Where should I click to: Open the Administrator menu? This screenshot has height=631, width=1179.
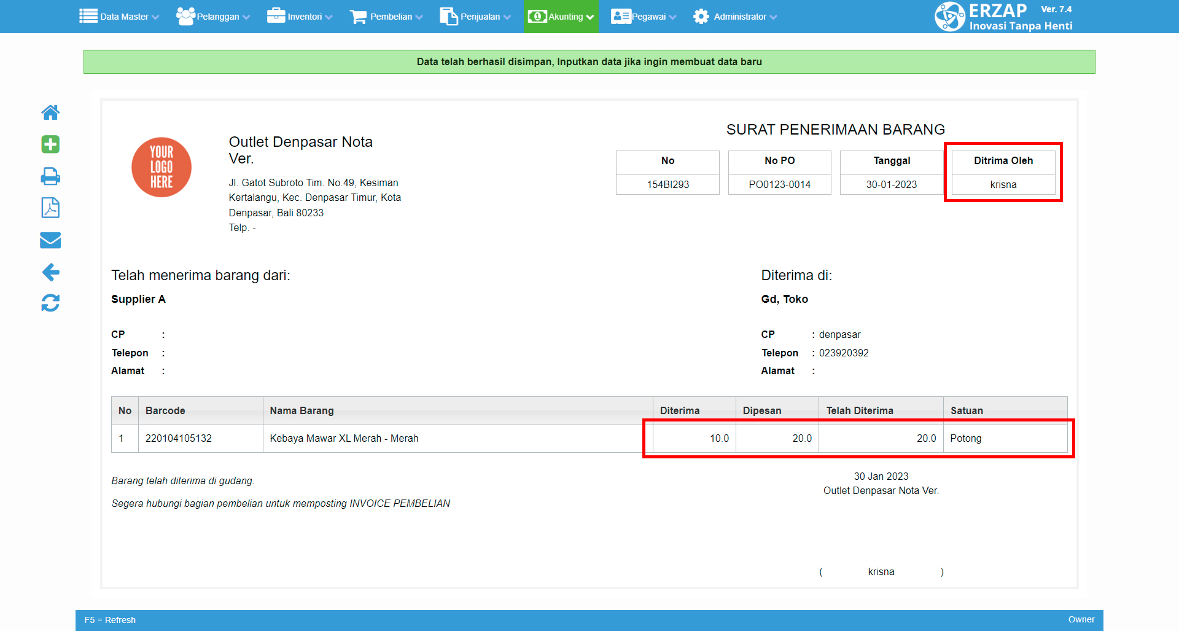[x=735, y=17]
